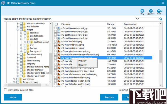Click the Upgrade icon
This screenshot has height=104, width=167.
point(151,11)
